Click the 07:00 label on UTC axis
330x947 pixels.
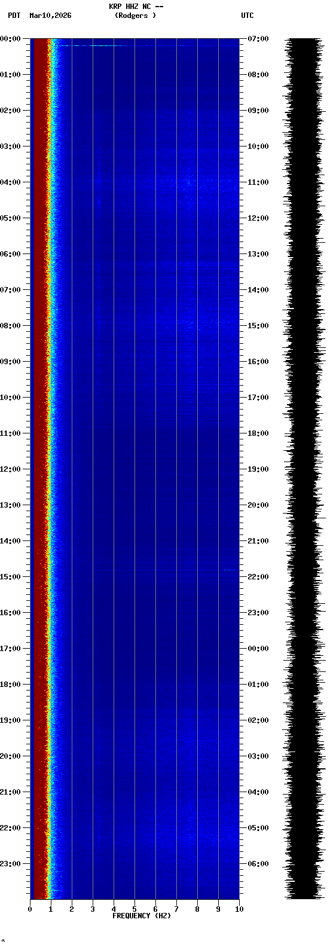click(258, 39)
